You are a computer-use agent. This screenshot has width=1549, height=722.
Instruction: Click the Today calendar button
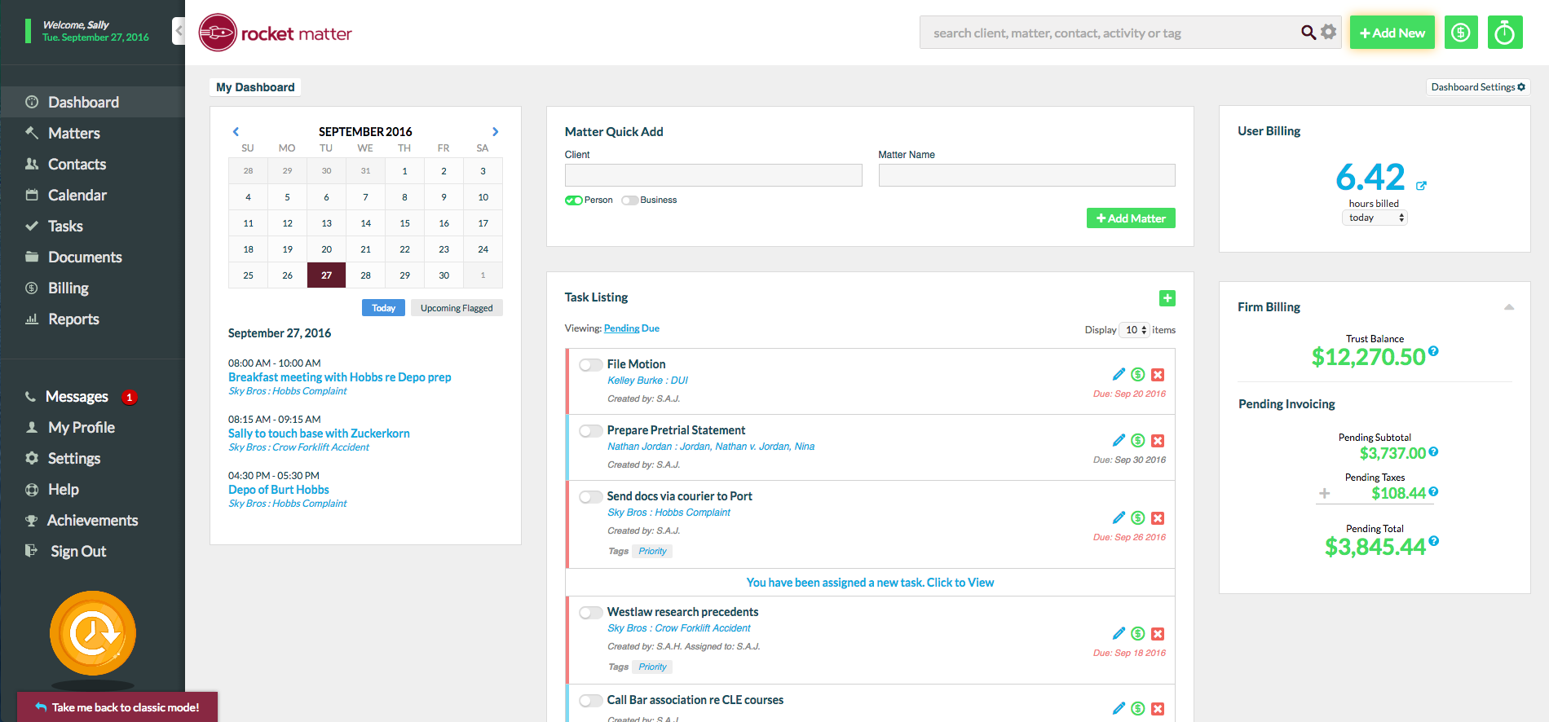click(383, 308)
